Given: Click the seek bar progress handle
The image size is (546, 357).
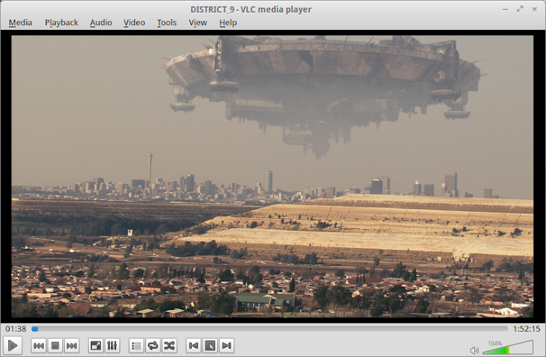Looking at the screenshot, I should 35,328.
